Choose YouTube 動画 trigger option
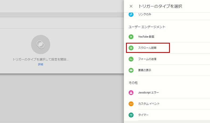Viewport: 210px width, 123px height. [167, 37]
